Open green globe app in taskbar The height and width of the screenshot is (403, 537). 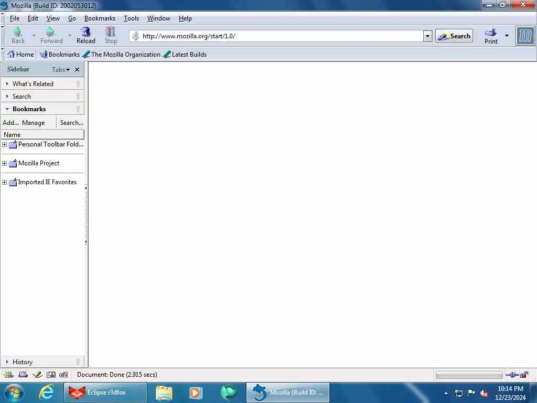(229, 393)
